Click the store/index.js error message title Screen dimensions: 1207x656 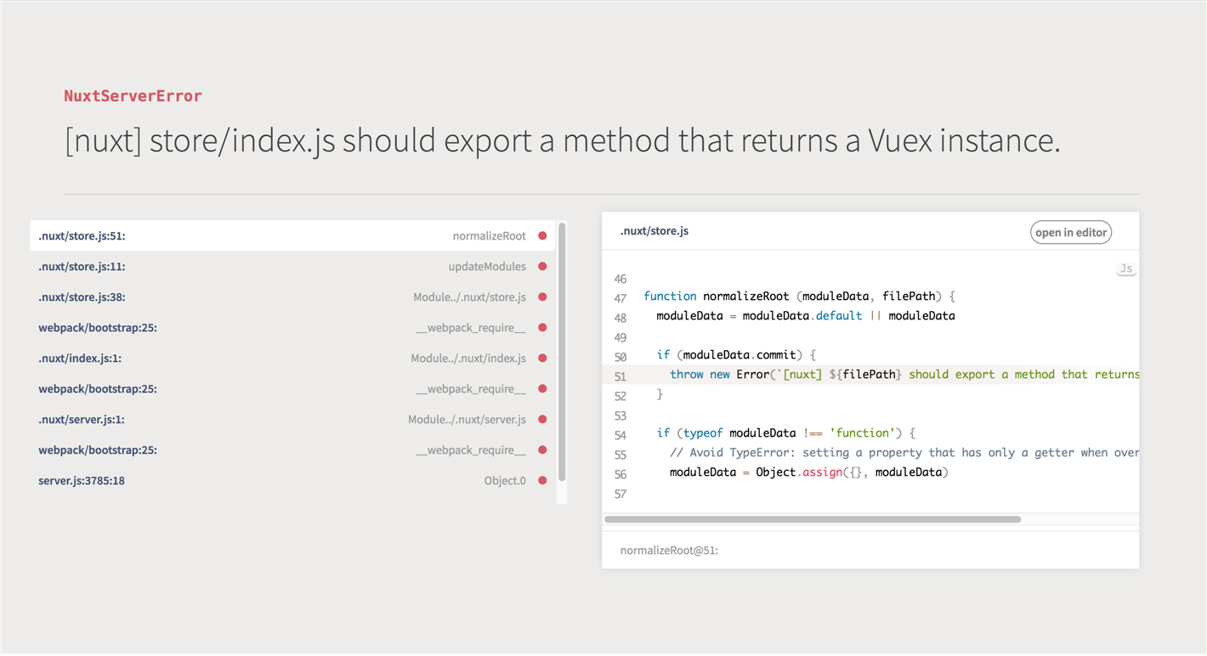click(x=563, y=141)
